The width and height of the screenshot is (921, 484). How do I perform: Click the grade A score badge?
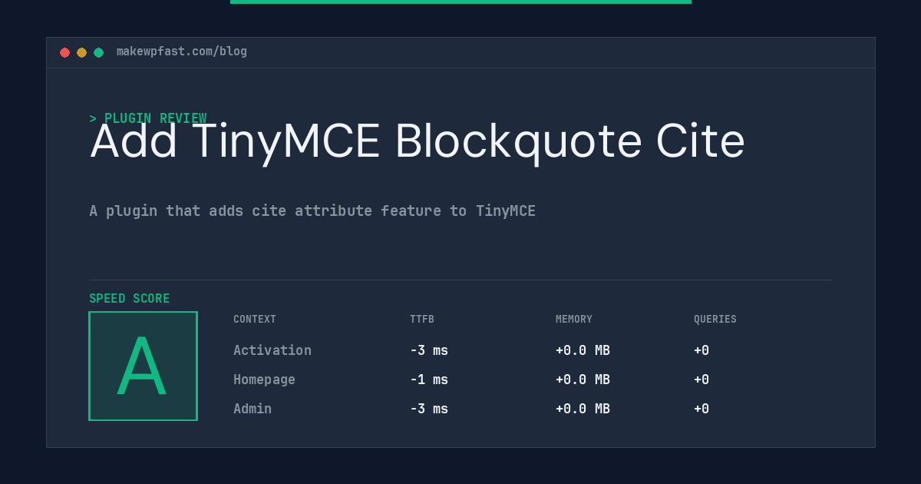coord(143,366)
